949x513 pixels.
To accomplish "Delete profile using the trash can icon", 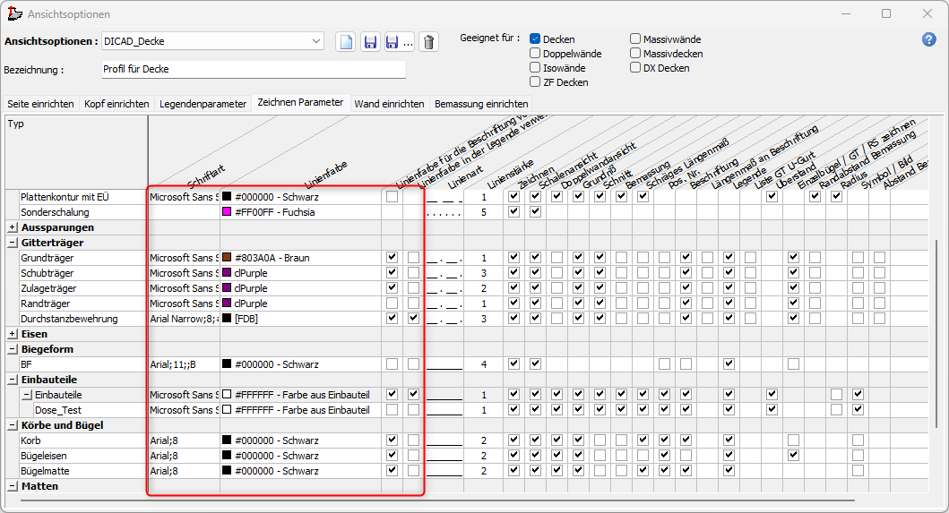I will coord(428,42).
